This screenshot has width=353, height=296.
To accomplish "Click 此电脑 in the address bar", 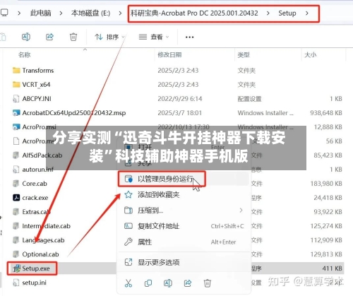I will click(40, 13).
